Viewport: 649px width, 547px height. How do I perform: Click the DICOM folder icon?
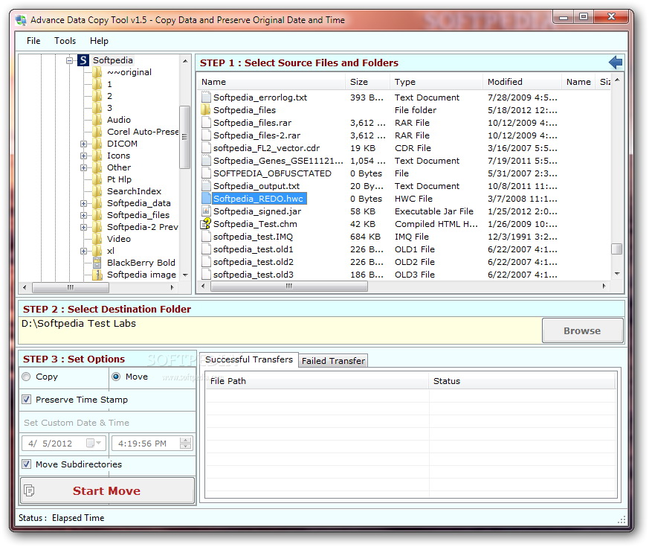tap(97, 144)
